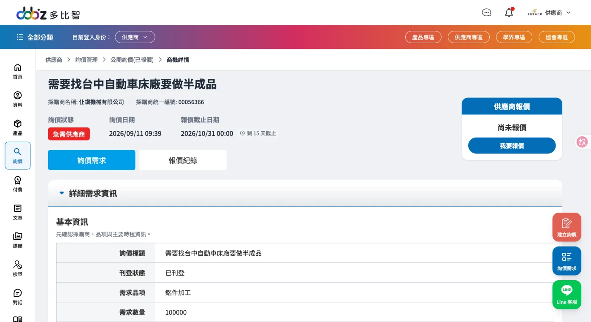Click the 已刊登 value in the table
This screenshot has width=591, height=322.
pyautogui.click(x=175, y=273)
